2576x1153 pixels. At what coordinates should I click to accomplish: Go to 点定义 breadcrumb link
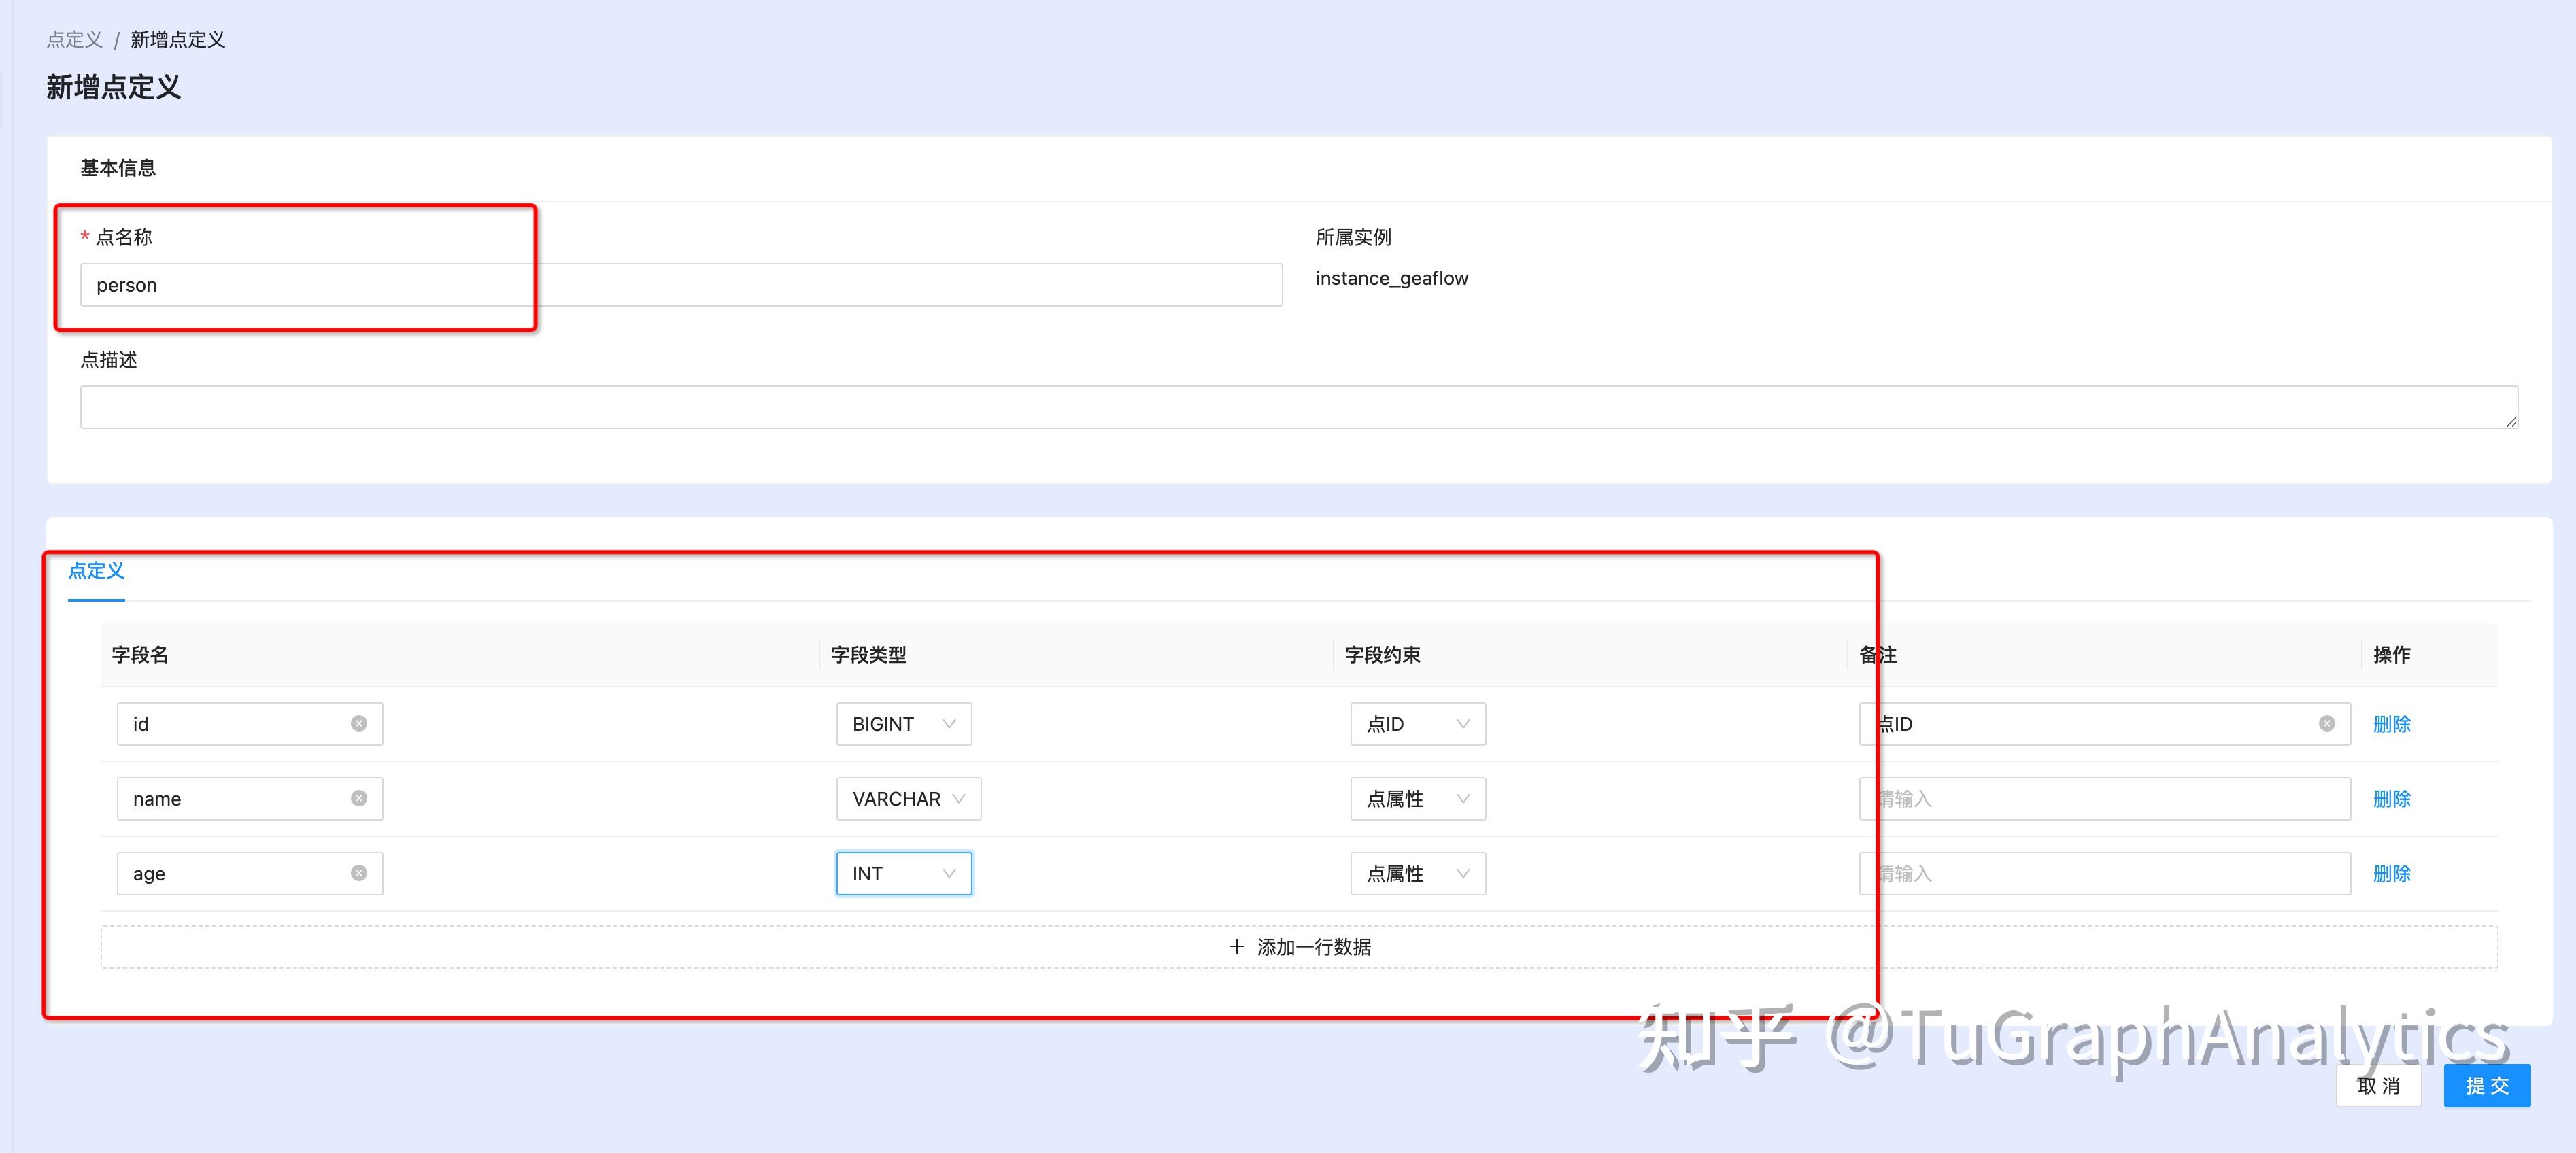[x=75, y=40]
